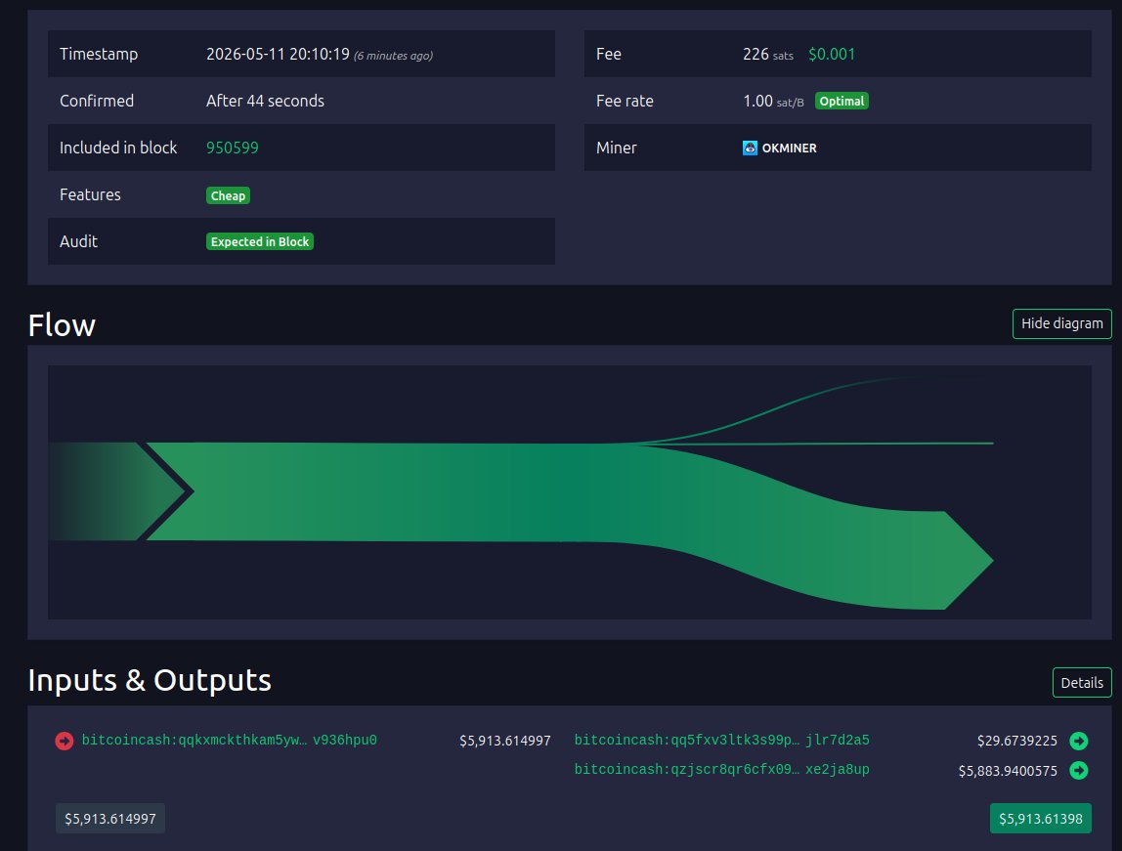Click the Miner label

616,149
